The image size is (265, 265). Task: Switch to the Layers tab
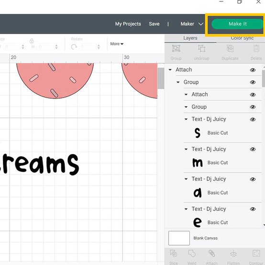click(x=190, y=38)
